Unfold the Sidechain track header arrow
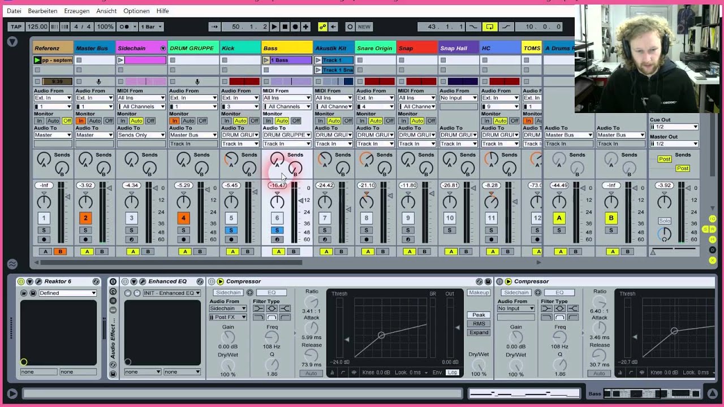 click(163, 49)
